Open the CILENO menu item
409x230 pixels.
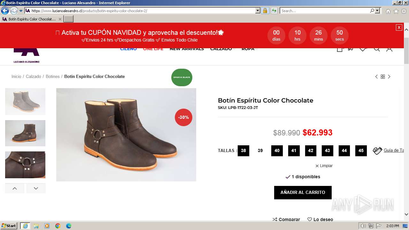tap(128, 49)
